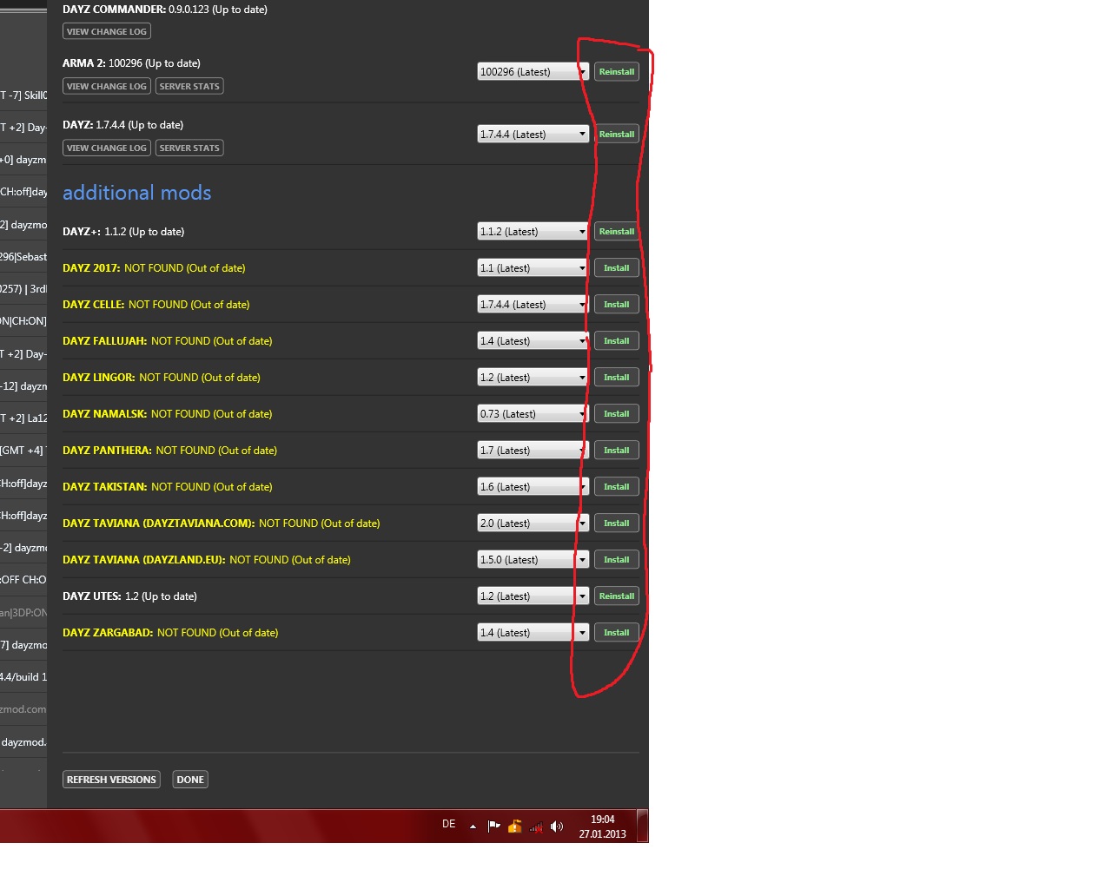Install DAYZ NAMALSK mod
Viewport: 1112px width, 889px height.
point(617,414)
